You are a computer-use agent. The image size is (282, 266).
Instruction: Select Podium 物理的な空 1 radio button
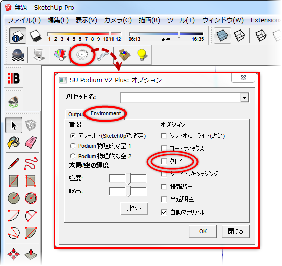click(x=72, y=146)
